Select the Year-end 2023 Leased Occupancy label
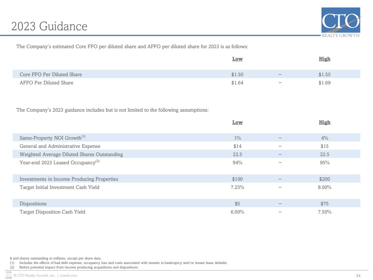The image size is (373, 280). [59, 162]
